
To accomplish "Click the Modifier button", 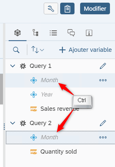I will [95, 9].
